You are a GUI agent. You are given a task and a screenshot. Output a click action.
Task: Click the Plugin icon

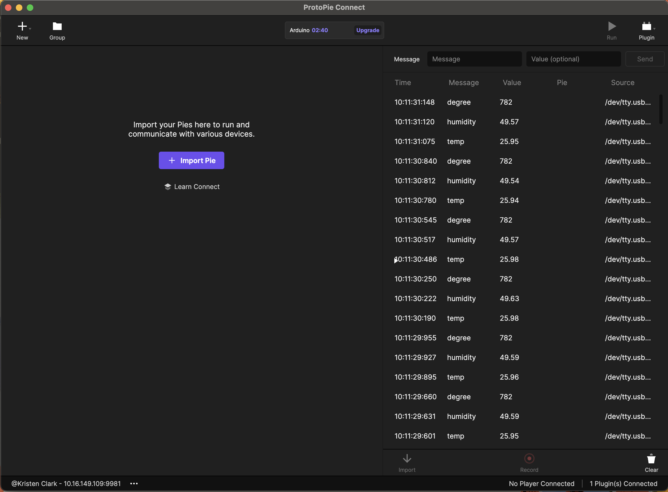pos(646,26)
